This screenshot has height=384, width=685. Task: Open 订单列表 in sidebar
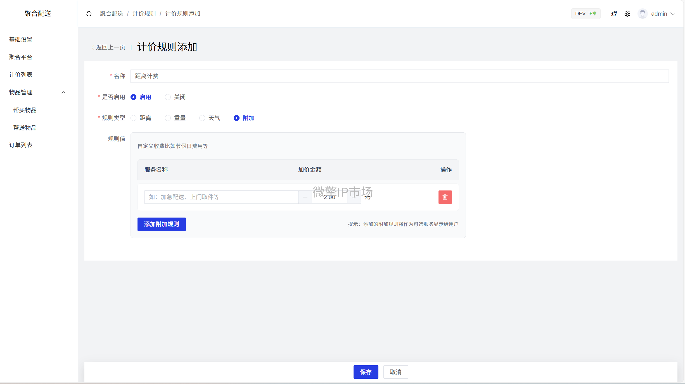tap(21, 145)
